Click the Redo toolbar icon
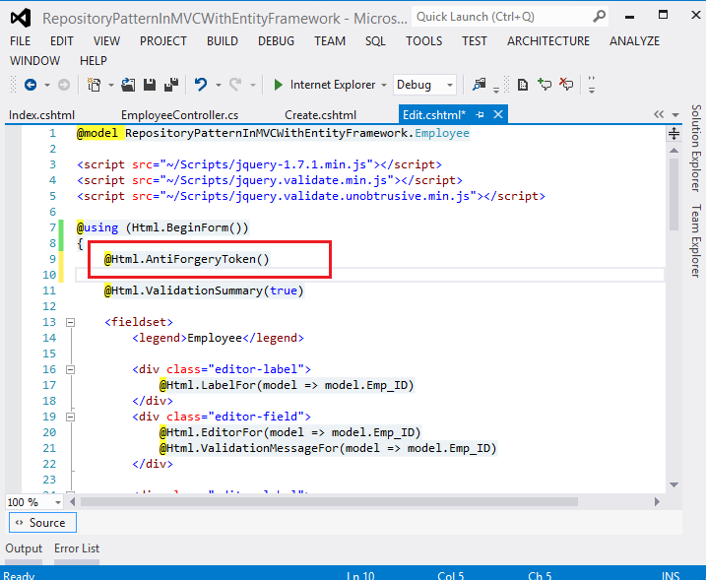706x580 pixels. tap(235, 85)
